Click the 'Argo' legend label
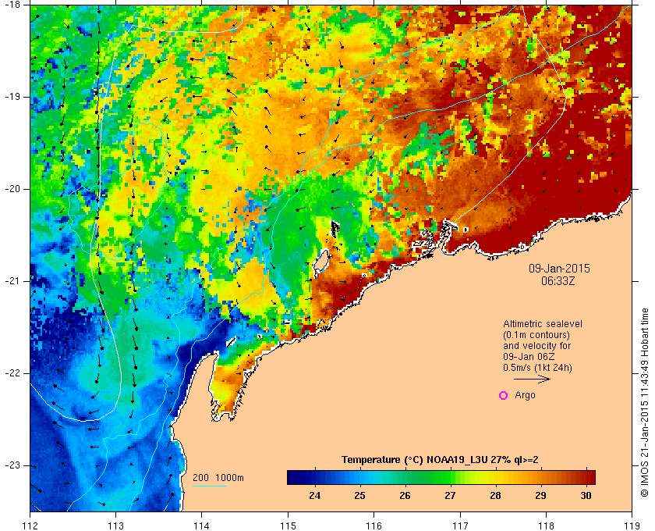 [525, 395]
